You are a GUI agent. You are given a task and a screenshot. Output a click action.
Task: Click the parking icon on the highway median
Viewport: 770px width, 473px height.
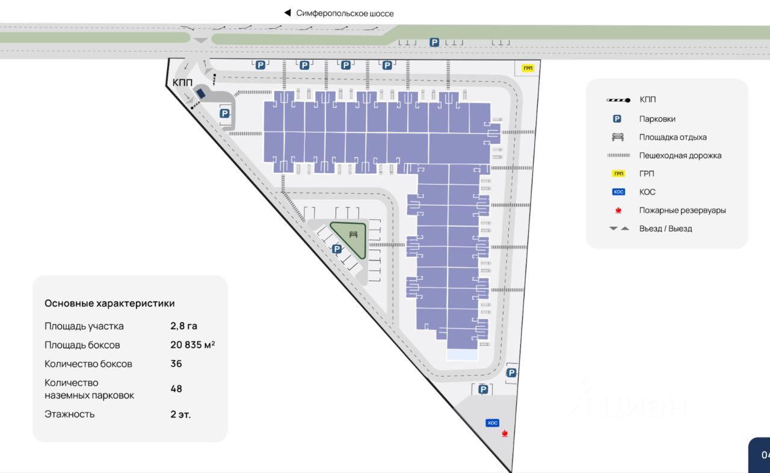click(434, 42)
